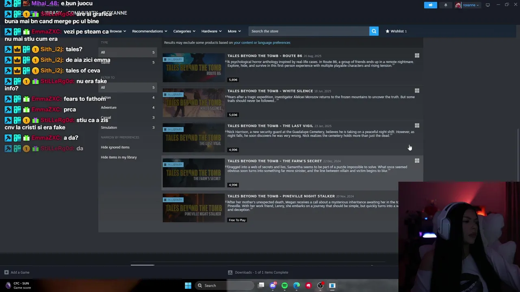Click the roxanne profile avatar
Screen dimensions: 520x292
(x=458, y=5)
